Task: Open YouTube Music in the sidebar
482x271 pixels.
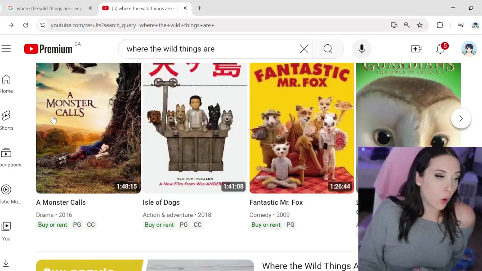Action: 10,194
